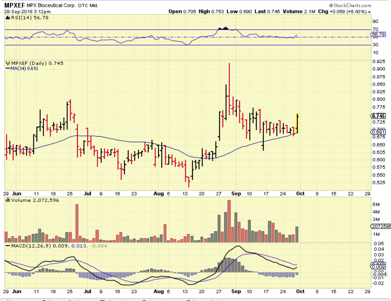
Task: Click the 0.691 moving average tag on the axis
Action: click(x=378, y=132)
